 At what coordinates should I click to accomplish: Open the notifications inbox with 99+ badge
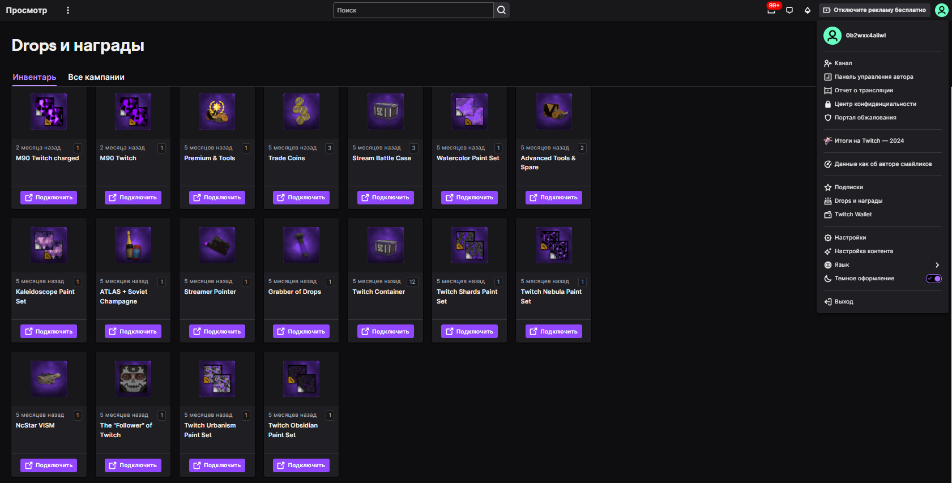coord(771,10)
